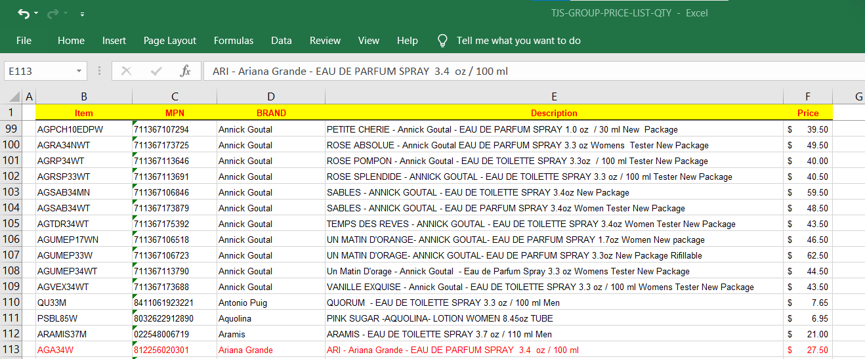Open the File menu tab
Viewport: 865px width, 359px height.
pos(24,41)
